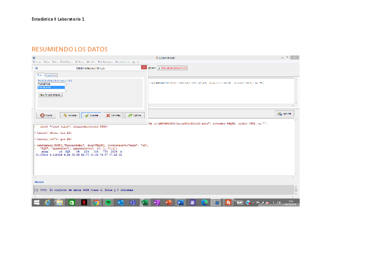Image resolution: width=376 pixels, height=266 pixels.
Task: Open Internet Explorer from taskbar
Action: 48,202
